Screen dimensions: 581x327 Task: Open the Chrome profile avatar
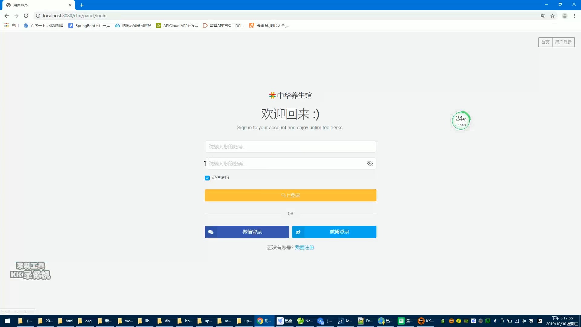pyautogui.click(x=564, y=16)
